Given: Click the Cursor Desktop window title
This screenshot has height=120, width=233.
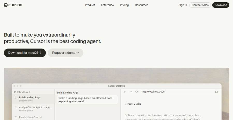Looking at the screenshot, I should click(116, 86).
